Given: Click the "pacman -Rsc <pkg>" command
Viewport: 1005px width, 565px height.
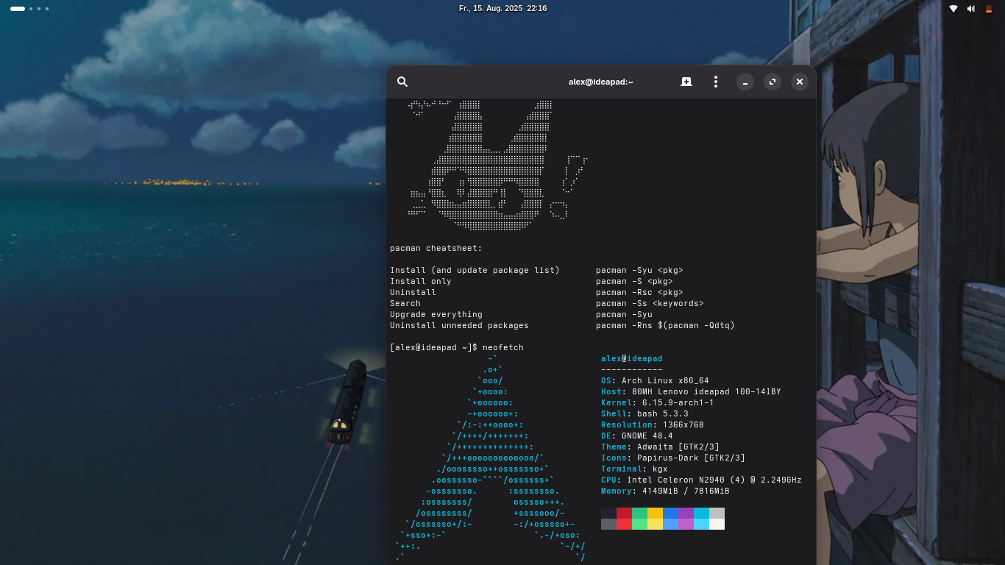Looking at the screenshot, I should coord(639,293).
